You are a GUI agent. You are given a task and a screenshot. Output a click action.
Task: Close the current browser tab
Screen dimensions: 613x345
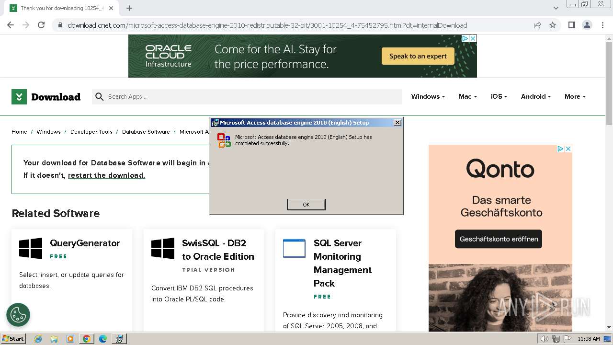pyautogui.click(x=112, y=8)
